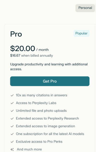Click the $20.00 per month price
96x152 pixels.
tap(29, 48)
